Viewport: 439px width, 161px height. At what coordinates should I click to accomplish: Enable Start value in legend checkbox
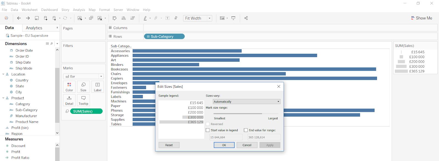(208, 130)
